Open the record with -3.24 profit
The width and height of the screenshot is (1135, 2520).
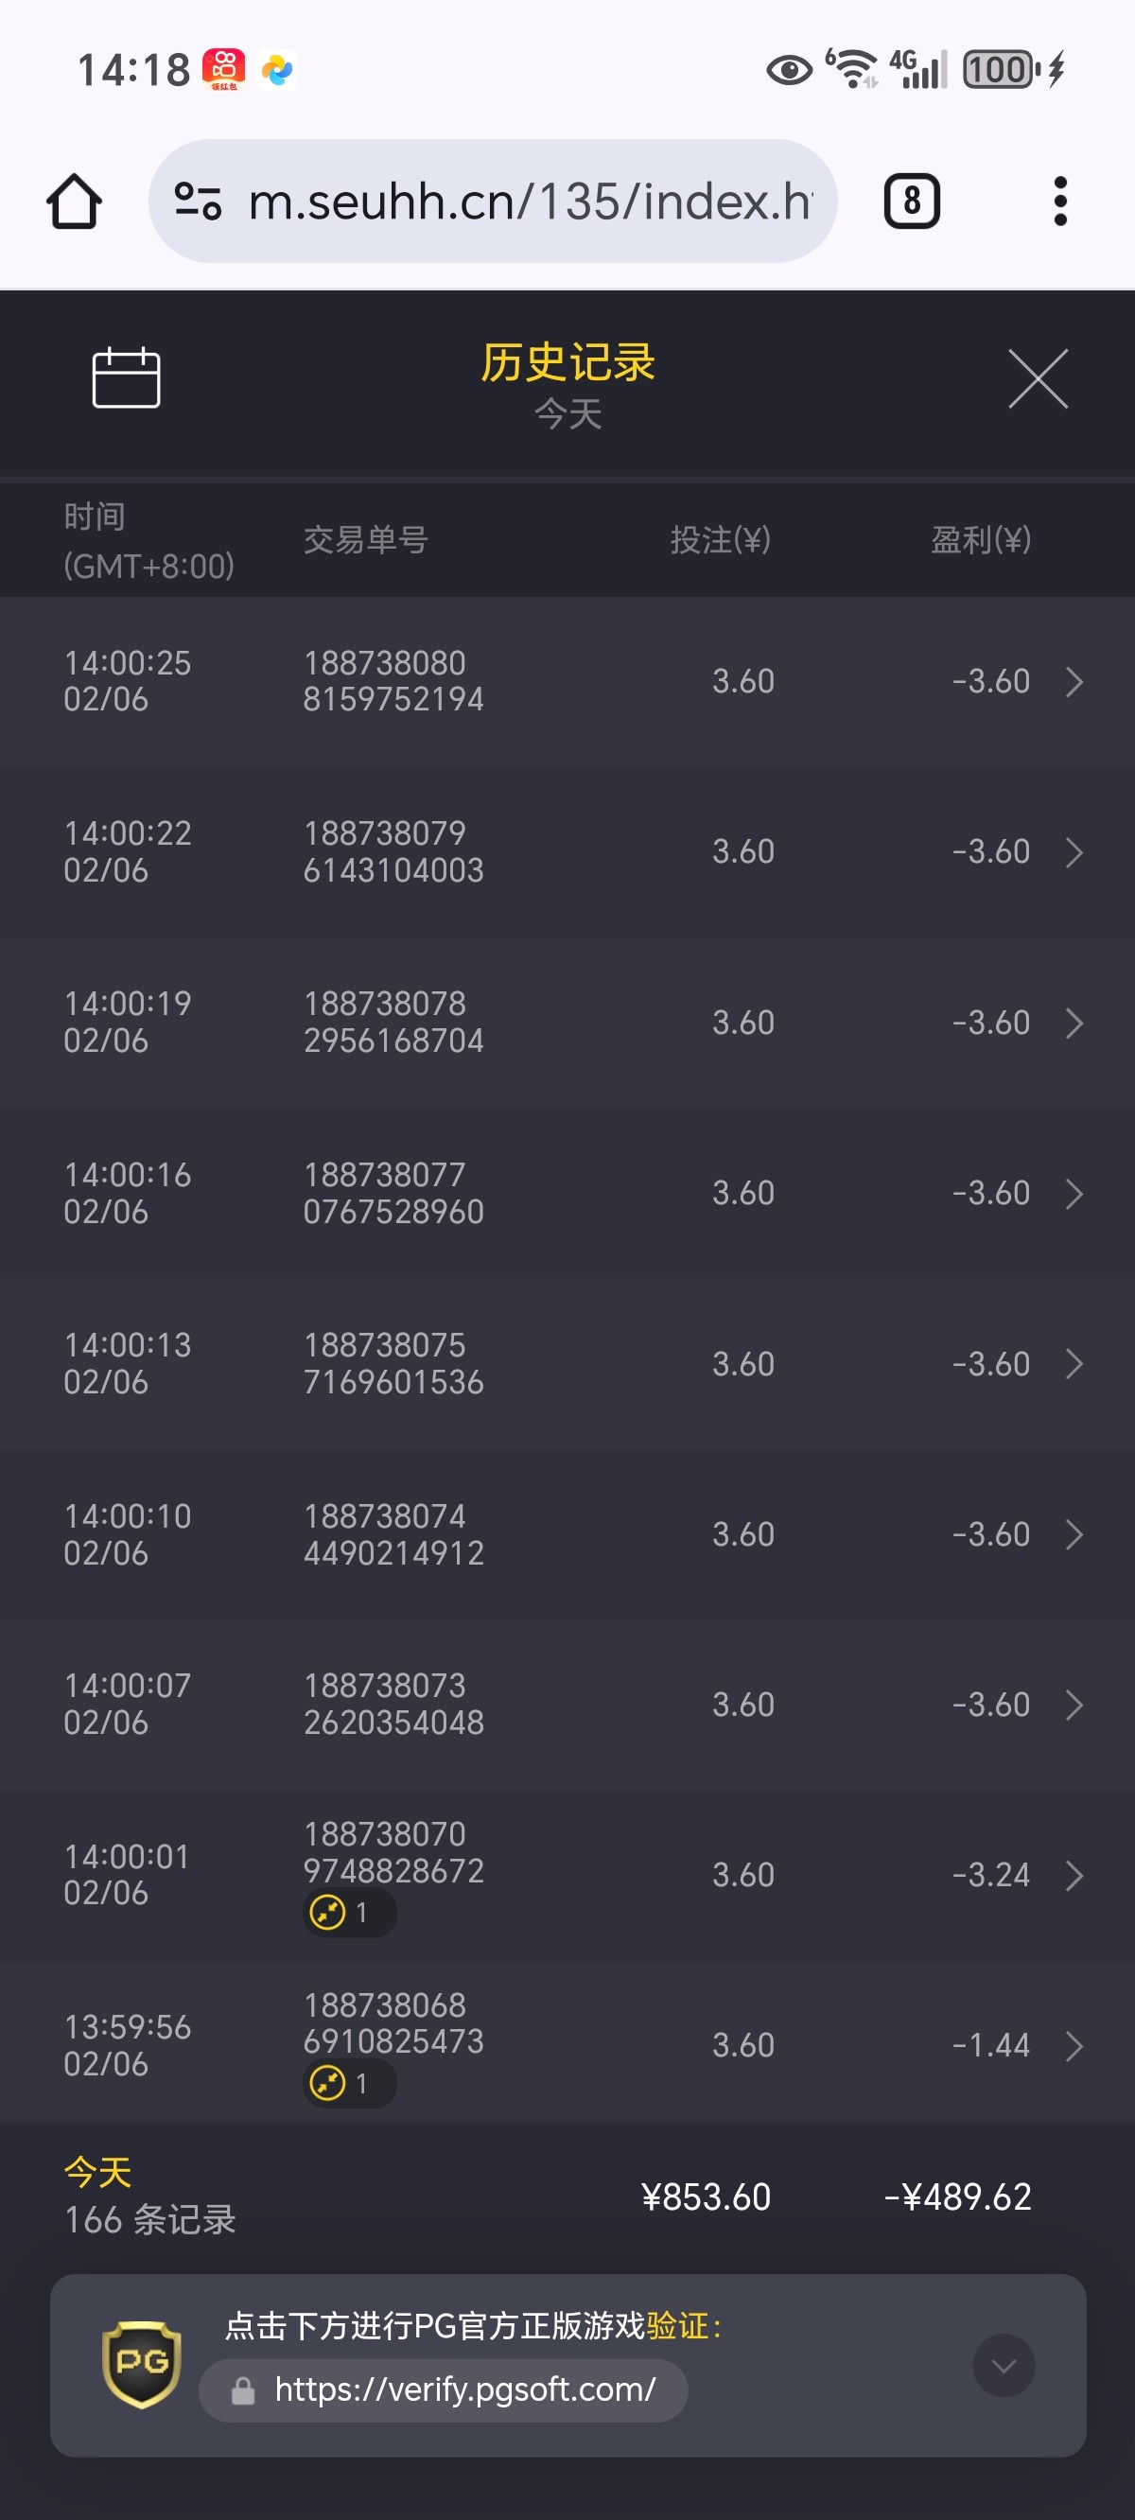pos(990,1875)
